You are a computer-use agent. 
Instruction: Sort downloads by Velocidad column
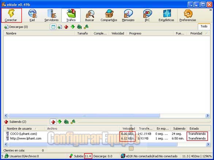pyautogui.click(x=118, y=34)
